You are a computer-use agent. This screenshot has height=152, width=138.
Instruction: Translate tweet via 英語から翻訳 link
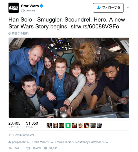click(x=20, y=33)
